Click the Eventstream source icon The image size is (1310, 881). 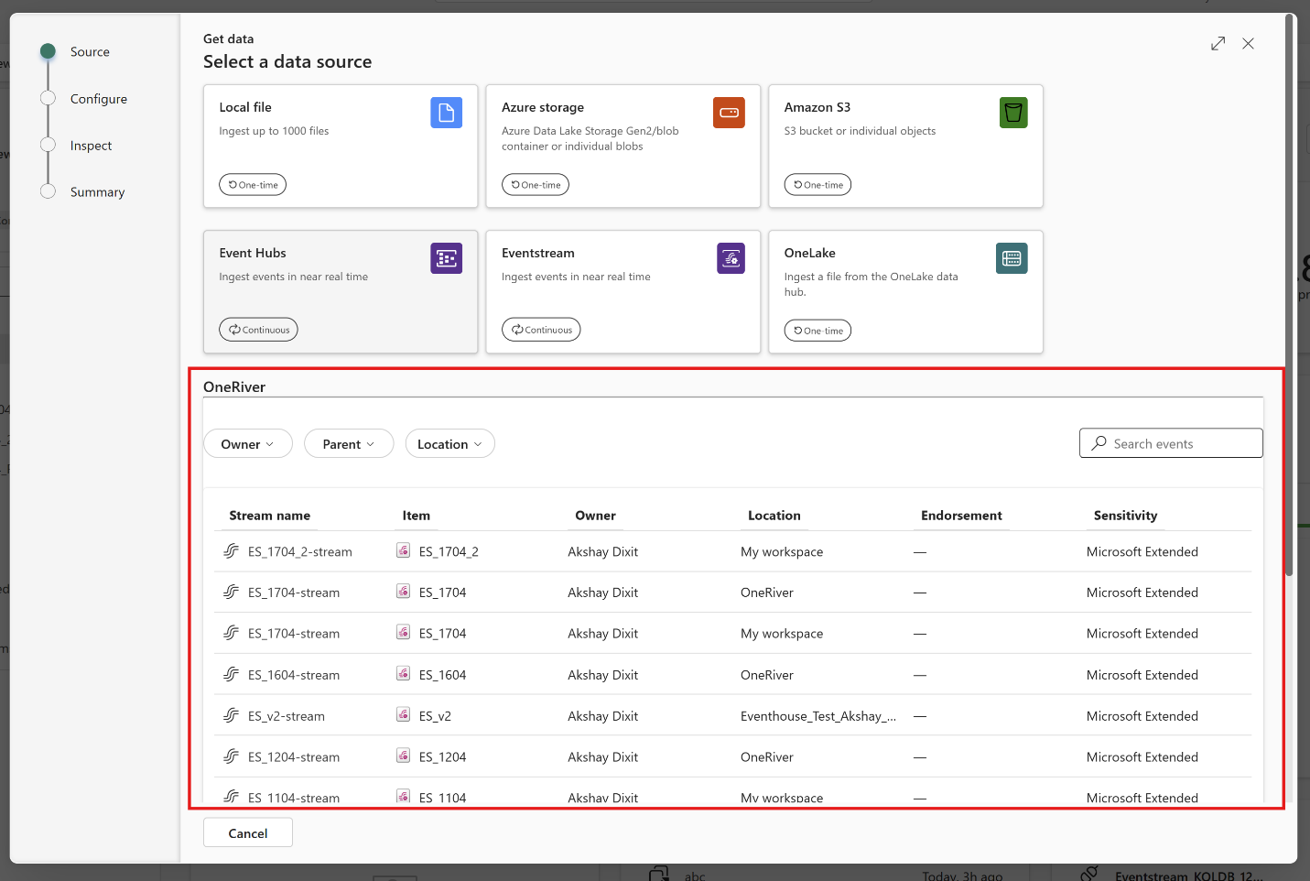731,258
